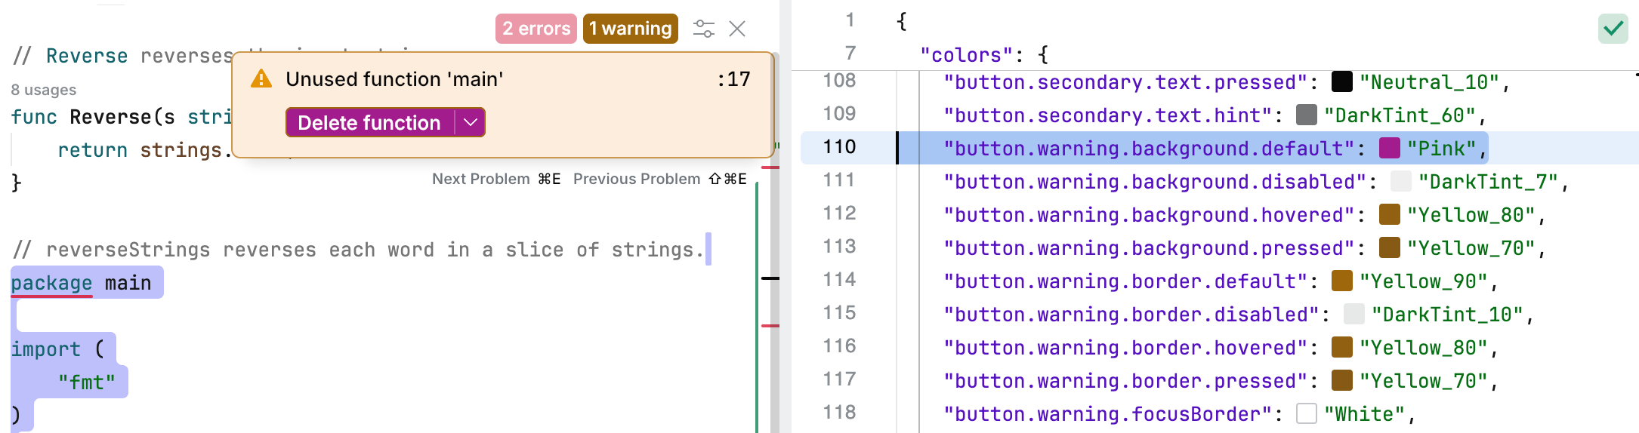Image resolution: width=1639 pixels, height=433 pixels.
Task: Open the Pink color swatch picker
Action: point(1390,148)
